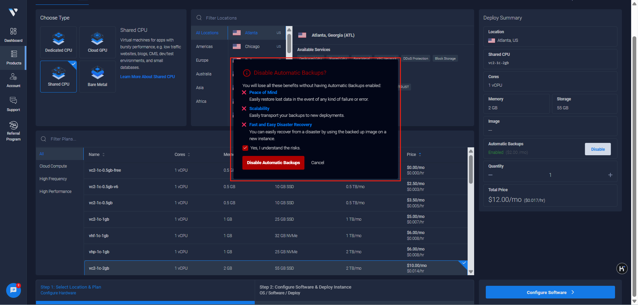Increase quantity with plus button

pos(610,175)
